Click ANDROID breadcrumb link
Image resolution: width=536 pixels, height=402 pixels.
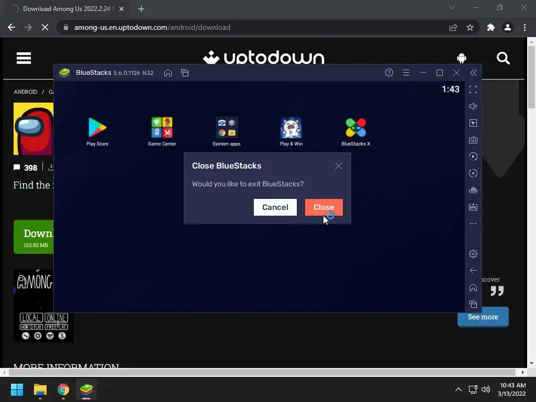point(26,92)
